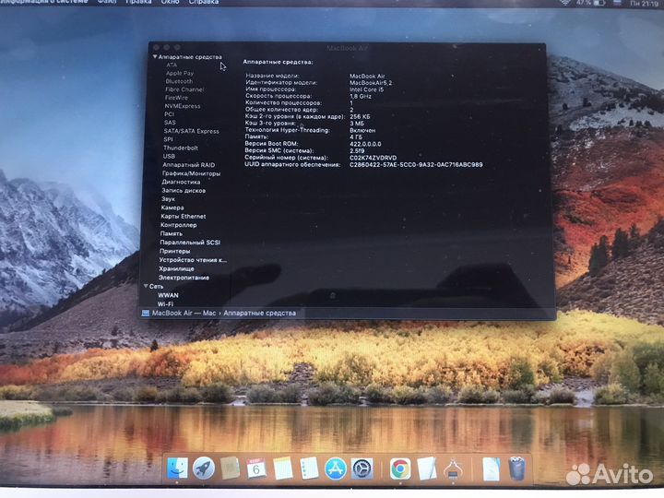
Task: Select FireWire in the sidebar
Action: 176,98
